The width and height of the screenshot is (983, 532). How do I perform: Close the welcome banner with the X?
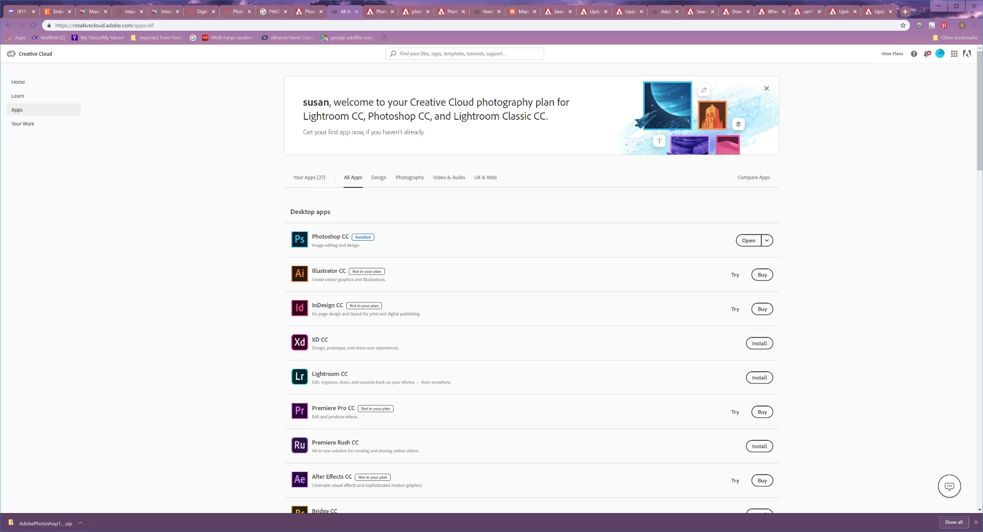coord(766,89)
